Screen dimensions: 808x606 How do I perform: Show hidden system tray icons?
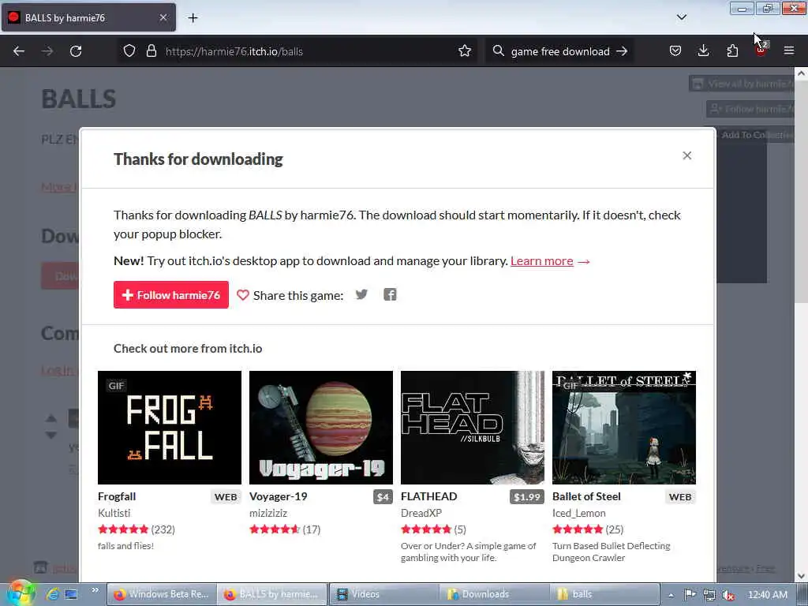click(671, 595)
